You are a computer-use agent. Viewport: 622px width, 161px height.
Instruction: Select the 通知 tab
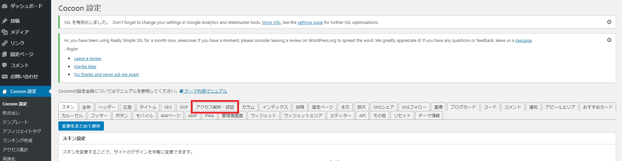tap(533, 107)
